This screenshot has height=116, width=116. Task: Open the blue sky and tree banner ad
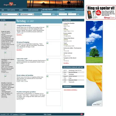[x=94, y=42]
